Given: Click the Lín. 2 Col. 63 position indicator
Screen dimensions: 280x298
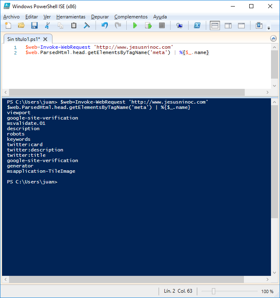Looking at the screenshot, I should coord(178,291).
